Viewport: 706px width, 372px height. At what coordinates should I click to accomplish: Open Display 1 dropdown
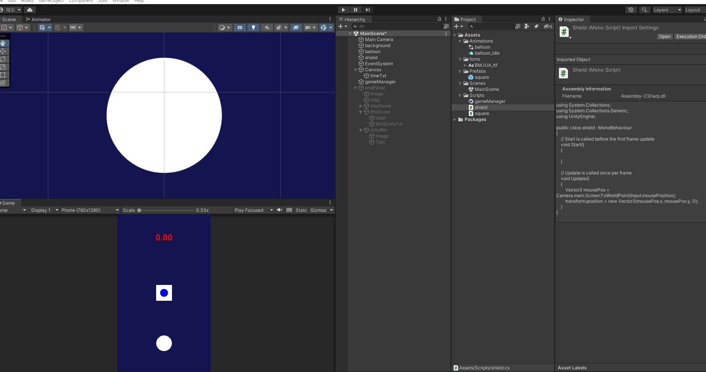pyautogui.click(x=45, y=210)
